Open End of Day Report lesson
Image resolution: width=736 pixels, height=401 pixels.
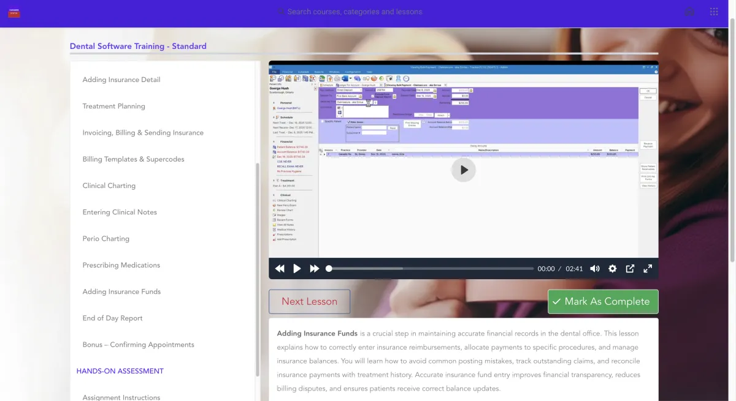click(x=112, y=318)
